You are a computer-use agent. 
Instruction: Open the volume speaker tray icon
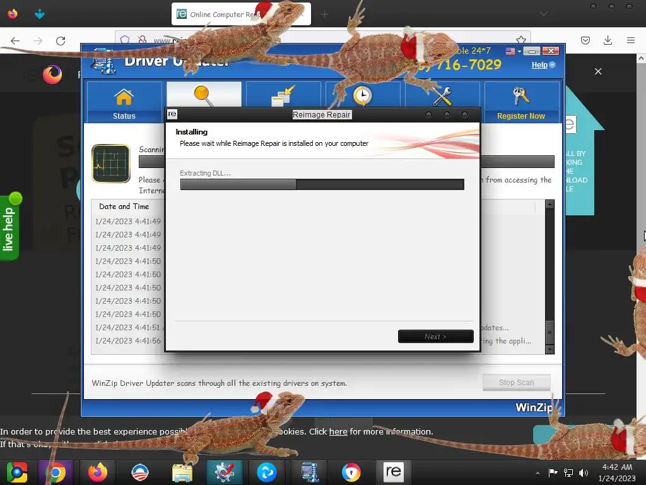coord(584,472)
